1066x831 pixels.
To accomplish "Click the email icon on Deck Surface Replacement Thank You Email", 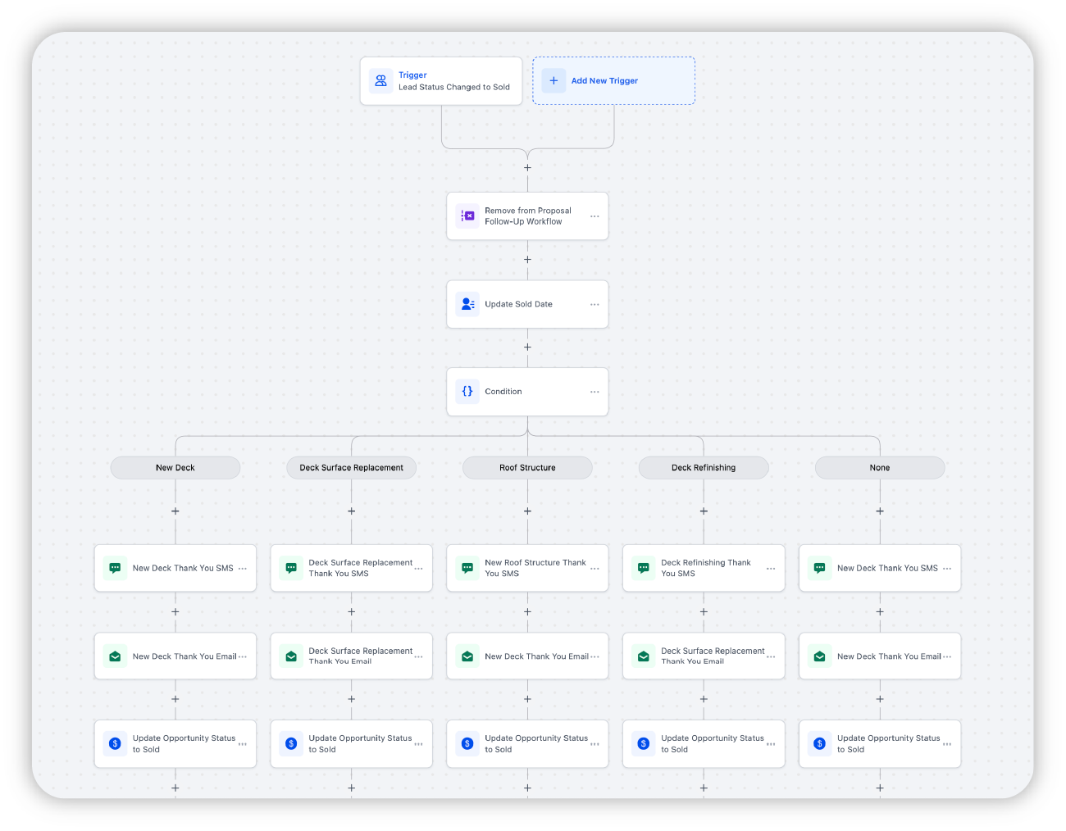I will pos(291,656).
